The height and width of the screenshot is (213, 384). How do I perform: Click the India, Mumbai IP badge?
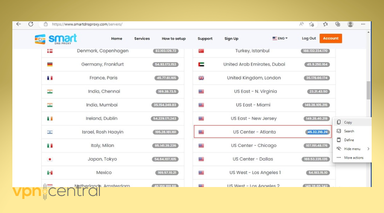click(165, 105)
